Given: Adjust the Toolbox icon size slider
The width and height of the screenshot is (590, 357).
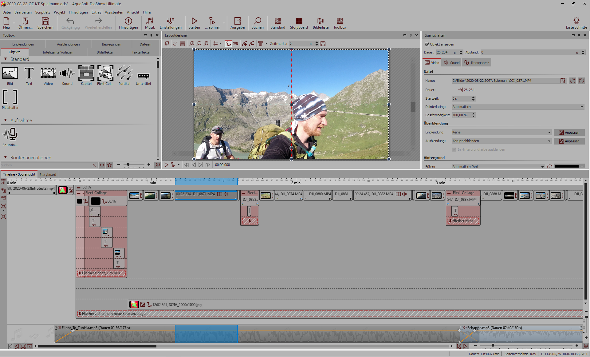Looking at the screenshot, I should click(x=128, y=165).
